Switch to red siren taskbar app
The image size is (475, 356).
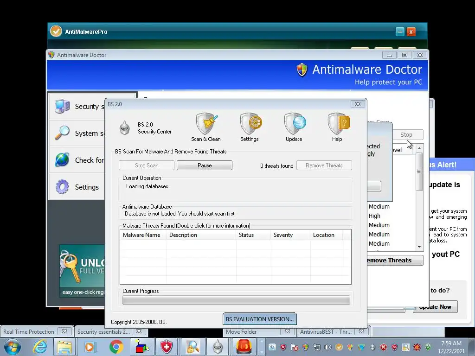(244, 347)
